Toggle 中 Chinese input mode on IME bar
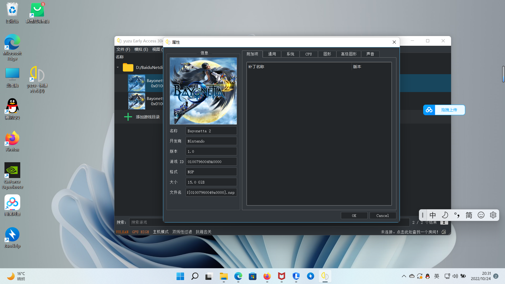This screenshot has height=284, width=505. [433, 215]
